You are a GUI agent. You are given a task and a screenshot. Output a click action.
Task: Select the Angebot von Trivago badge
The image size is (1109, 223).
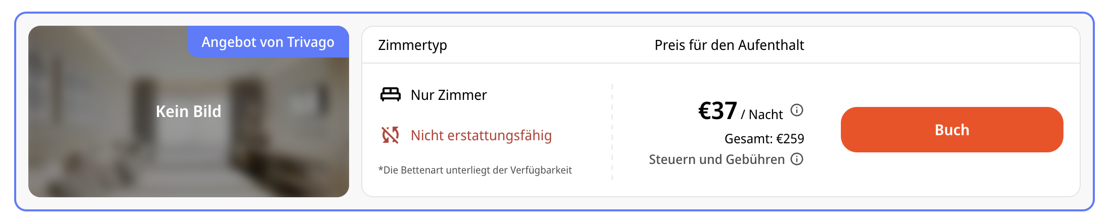coord(268,42)
